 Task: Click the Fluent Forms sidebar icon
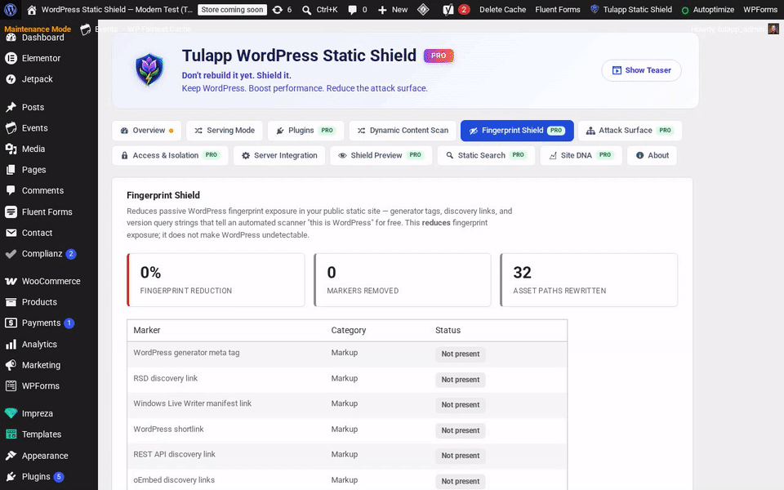coord(11,212)
